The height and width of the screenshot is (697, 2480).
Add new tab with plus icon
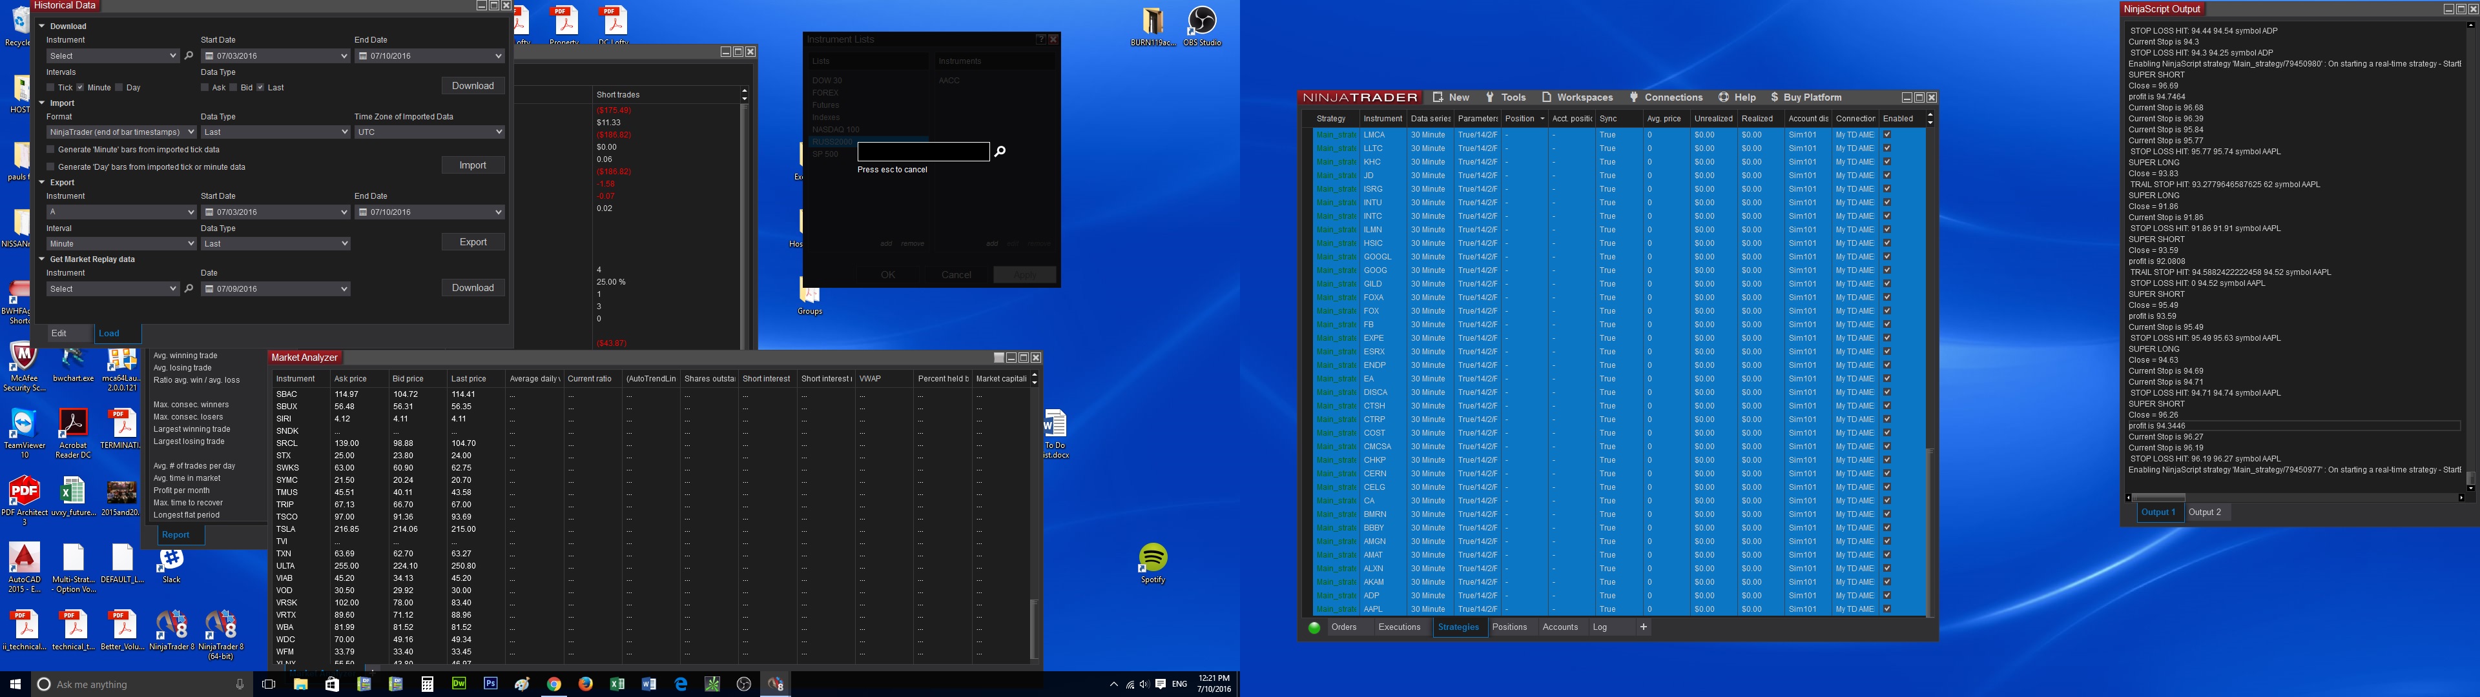click(x=1644, y=628)
